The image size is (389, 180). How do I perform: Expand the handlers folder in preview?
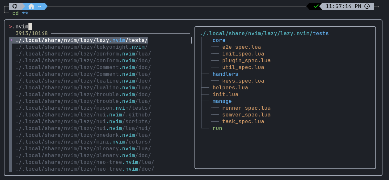click(x=225, y=74)
